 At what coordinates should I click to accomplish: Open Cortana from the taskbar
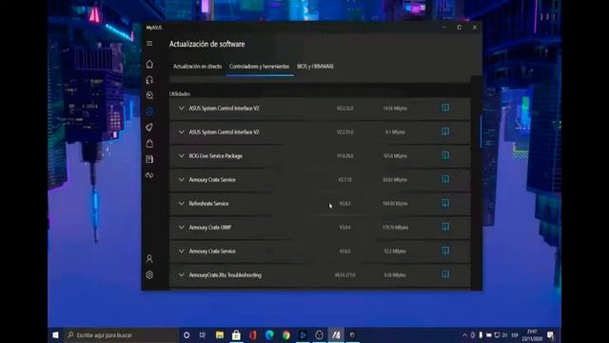(x=187, y=334)
